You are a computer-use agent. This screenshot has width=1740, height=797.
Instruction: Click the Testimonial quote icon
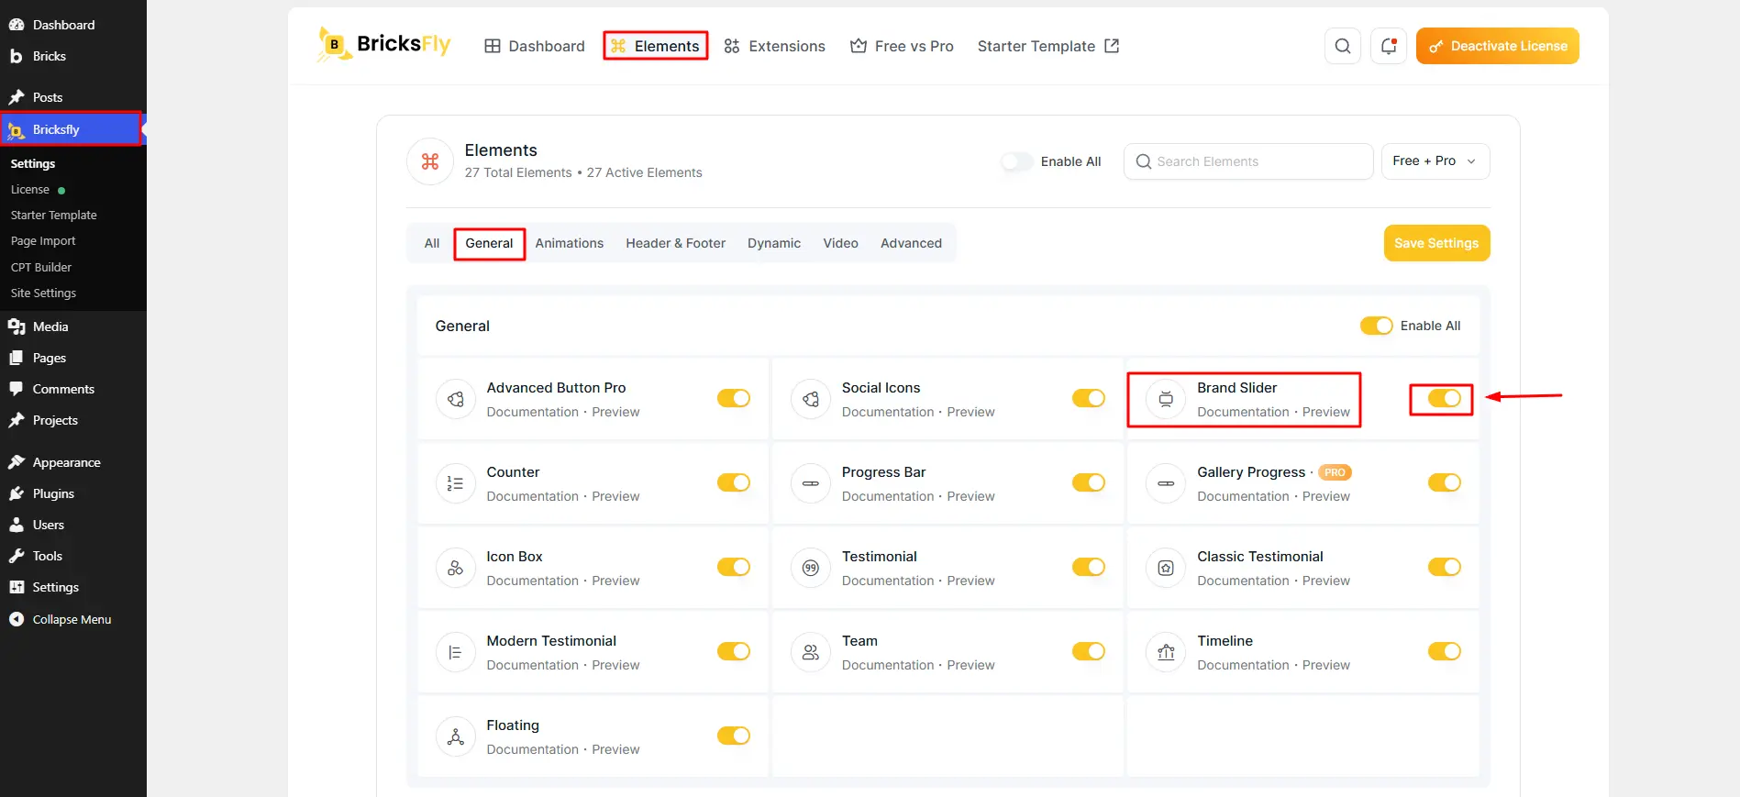pyautogui.click(x=810, y=568)
